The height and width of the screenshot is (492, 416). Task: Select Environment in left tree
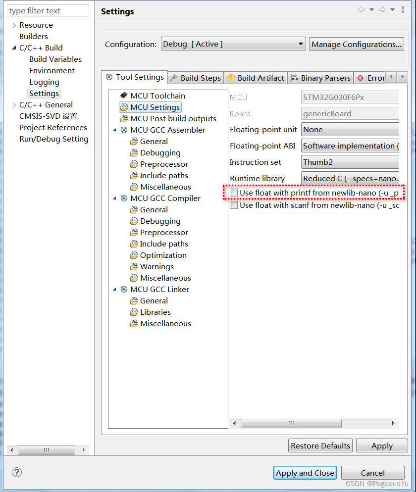pyautogui.click(x=52, y=71)
